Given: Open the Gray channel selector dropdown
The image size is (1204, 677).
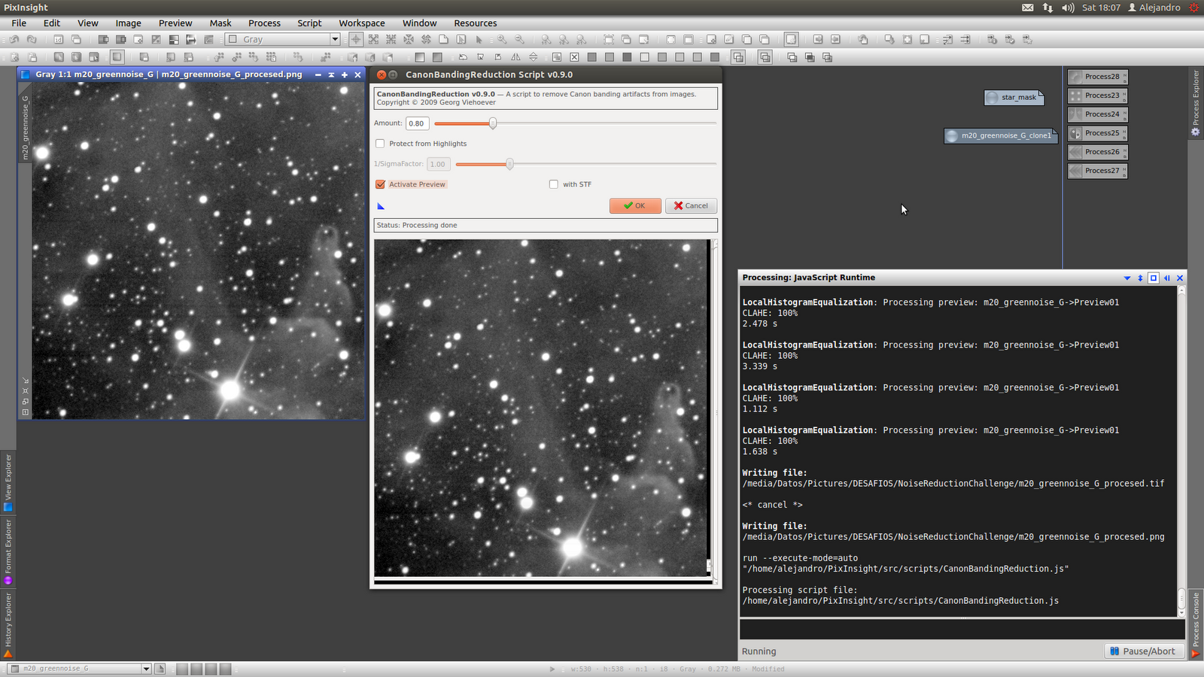Looking at the screenshot, I should click(283, 39).
